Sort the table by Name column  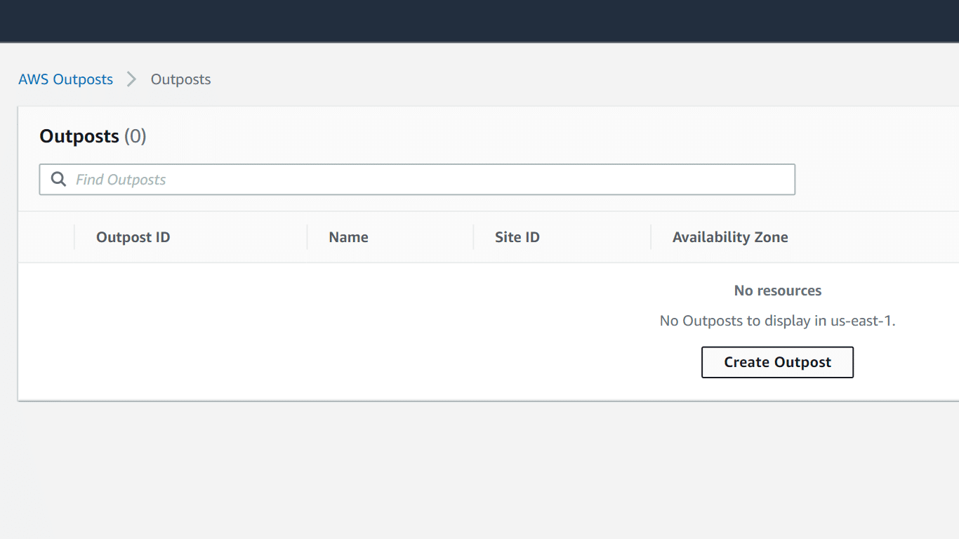348,237
